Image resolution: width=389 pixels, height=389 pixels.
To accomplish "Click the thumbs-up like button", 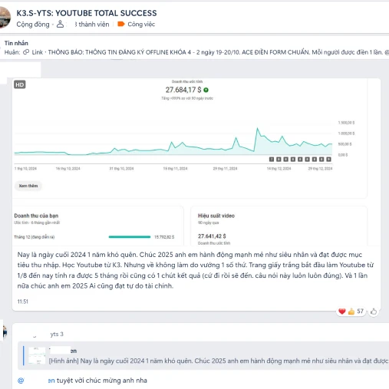I will coord(374,312).
